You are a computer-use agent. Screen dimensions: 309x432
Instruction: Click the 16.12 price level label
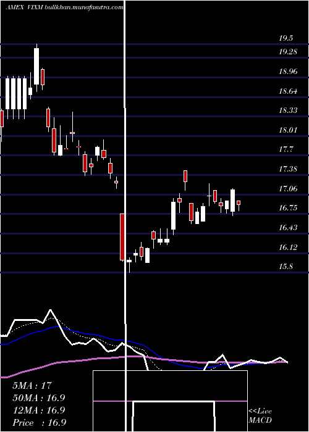pos(288,247)
